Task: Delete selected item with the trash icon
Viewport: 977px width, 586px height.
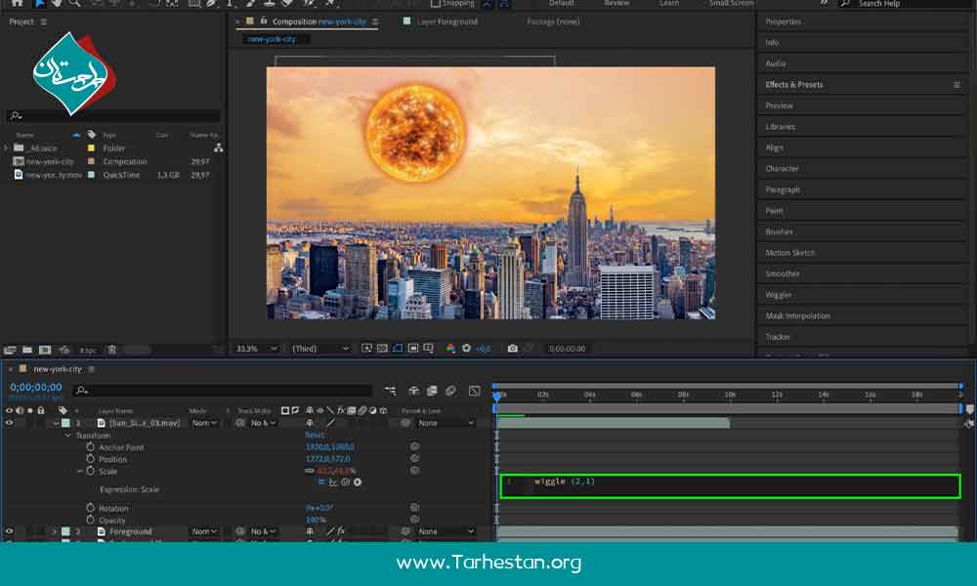Action: pyautogui.click(x=111, y=350)
